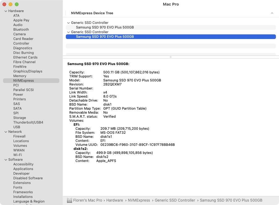This screenshot has height=205, width=279.
Task: Select Printers in the sidebar
Action: [19, 99]
